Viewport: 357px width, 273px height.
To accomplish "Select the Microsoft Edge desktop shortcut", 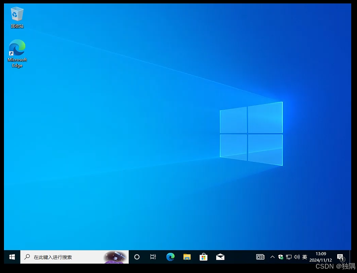I will point(17,53).
